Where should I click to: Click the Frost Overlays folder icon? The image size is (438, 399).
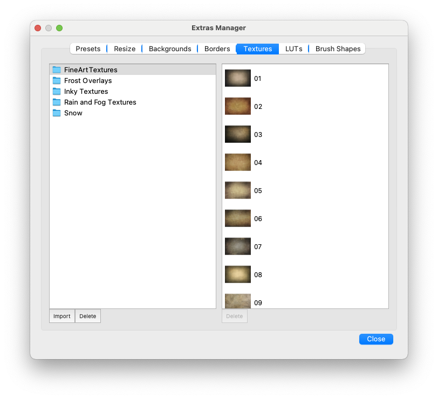point(57,80)
